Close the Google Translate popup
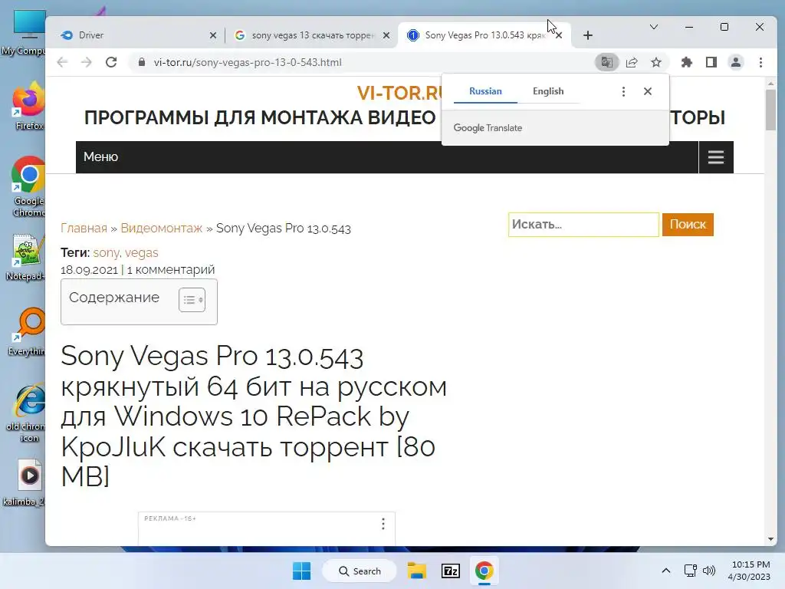The width and height of the screenshot is (785, 589). (647, 91)
